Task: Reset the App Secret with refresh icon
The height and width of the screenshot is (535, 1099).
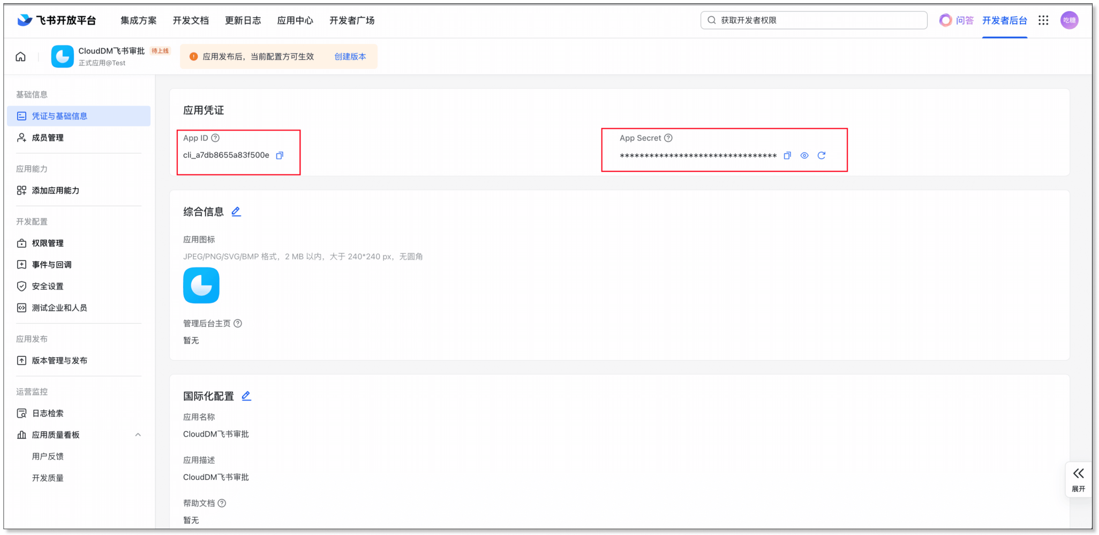Action: (821, 156)
